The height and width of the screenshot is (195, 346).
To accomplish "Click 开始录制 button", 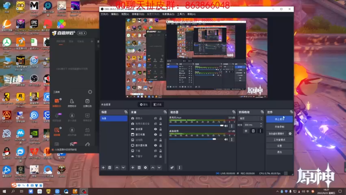I will [279, 127].
